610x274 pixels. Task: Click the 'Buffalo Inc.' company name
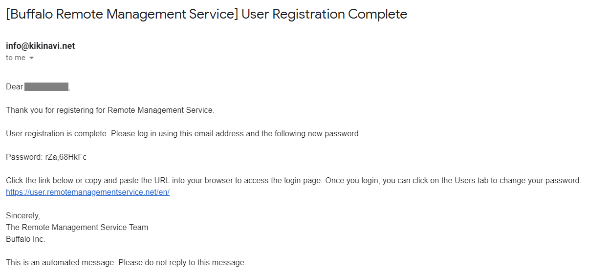point(25,239)
